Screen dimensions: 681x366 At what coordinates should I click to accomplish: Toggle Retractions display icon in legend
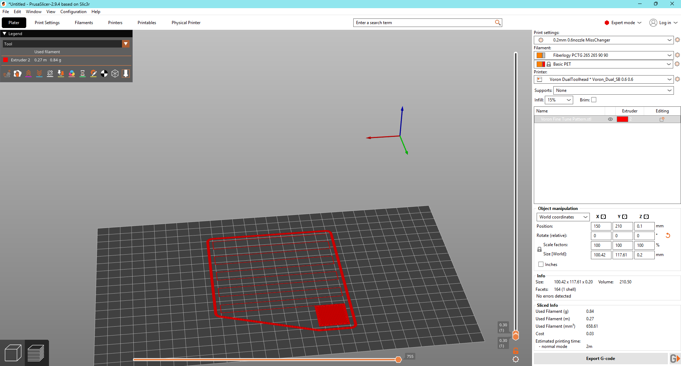click(x=29, y=73)
